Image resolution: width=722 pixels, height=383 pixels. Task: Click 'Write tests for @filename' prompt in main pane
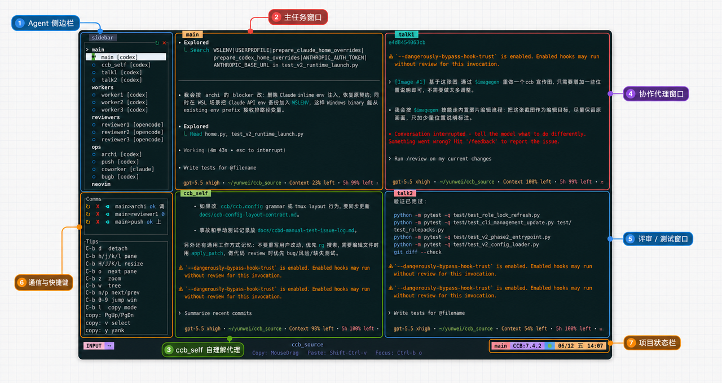[220, 168]
